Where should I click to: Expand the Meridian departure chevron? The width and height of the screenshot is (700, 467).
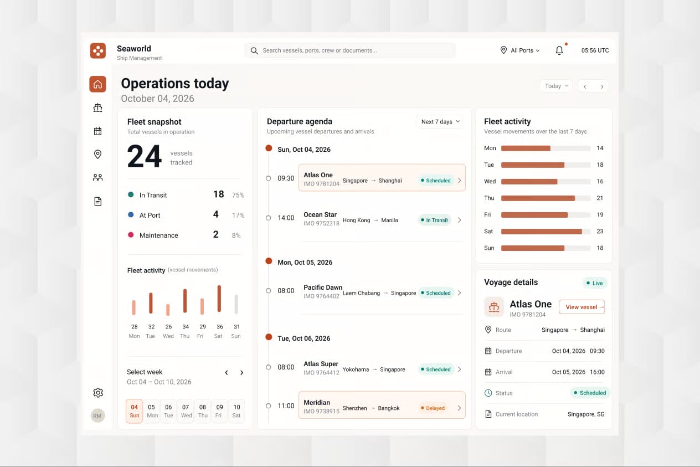click(459, 408)
